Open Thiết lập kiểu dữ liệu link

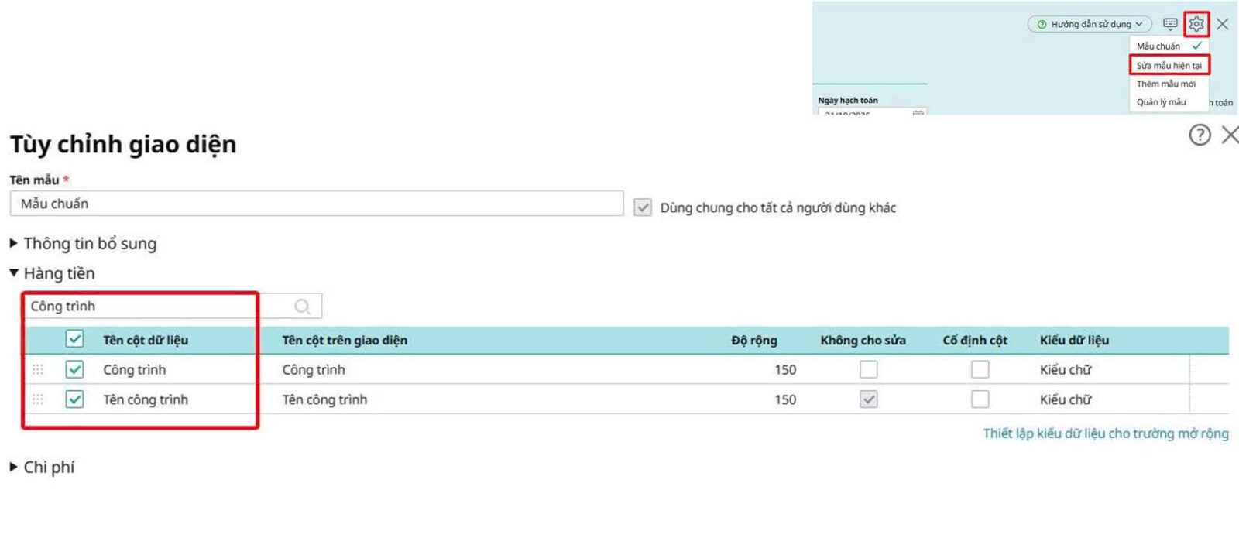(x=1105, y=433)
